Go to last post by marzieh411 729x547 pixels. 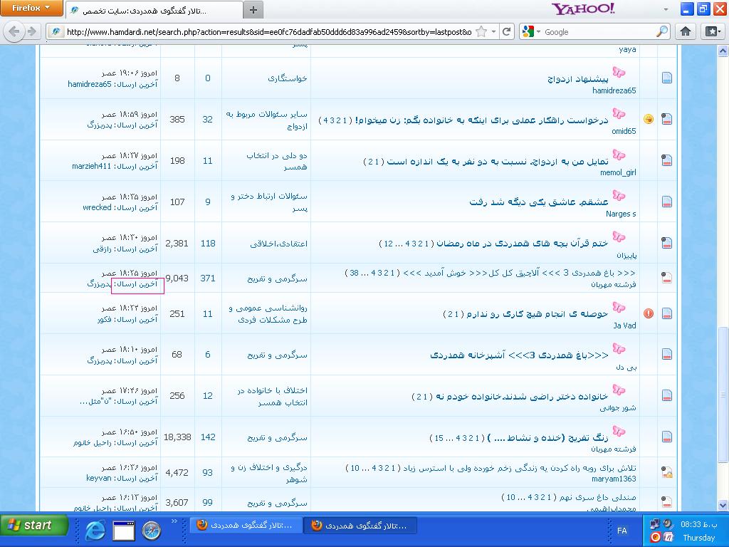tap(92, 166)
